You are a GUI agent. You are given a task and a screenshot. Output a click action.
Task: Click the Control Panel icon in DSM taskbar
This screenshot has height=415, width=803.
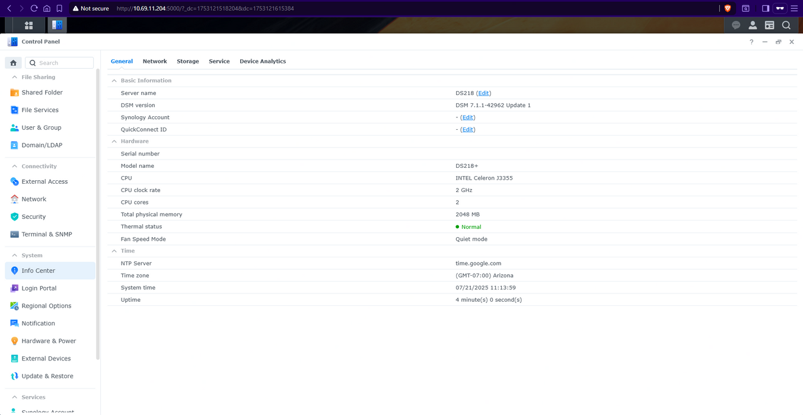(57, 25)
